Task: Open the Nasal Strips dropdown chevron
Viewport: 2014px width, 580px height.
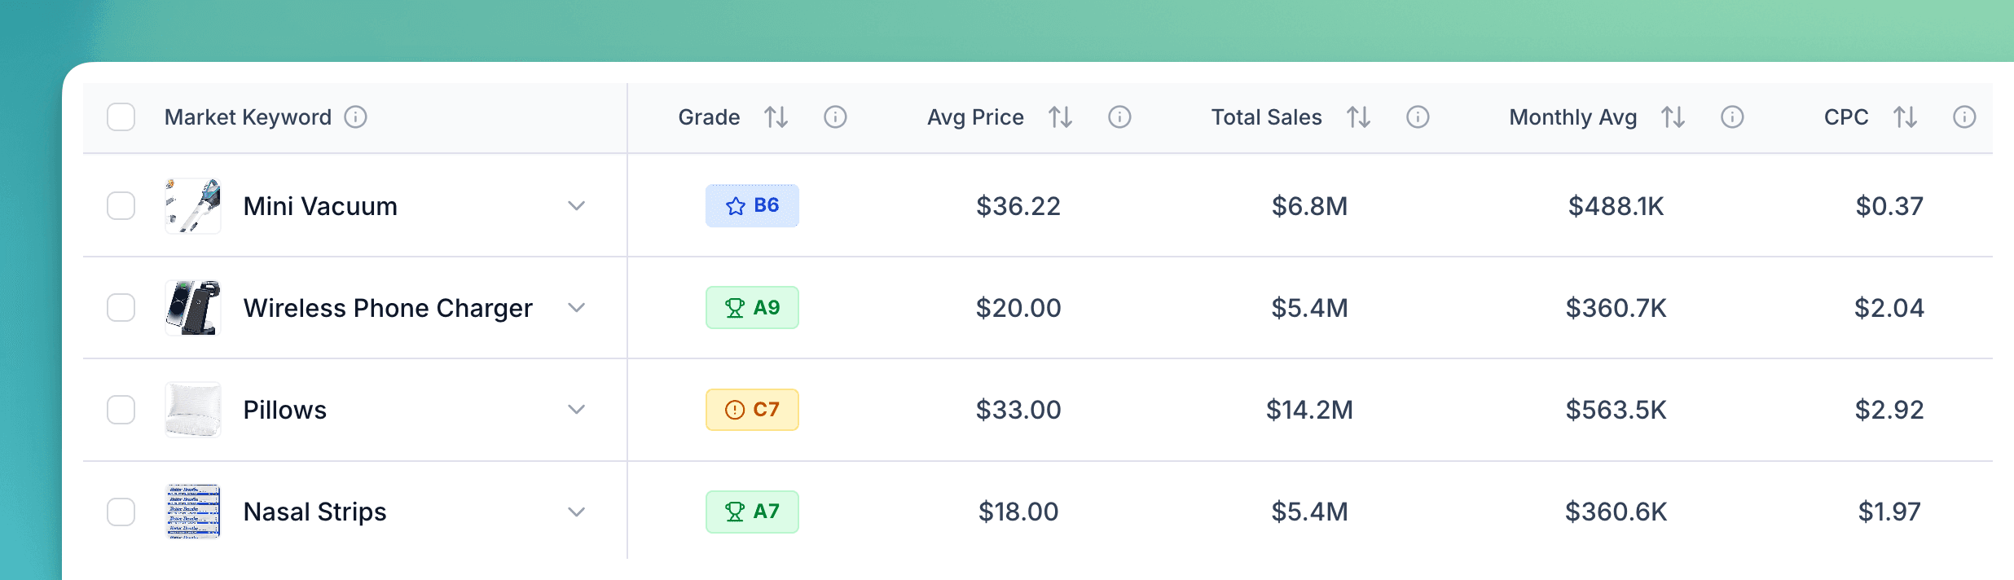Action: coord(577,512)
